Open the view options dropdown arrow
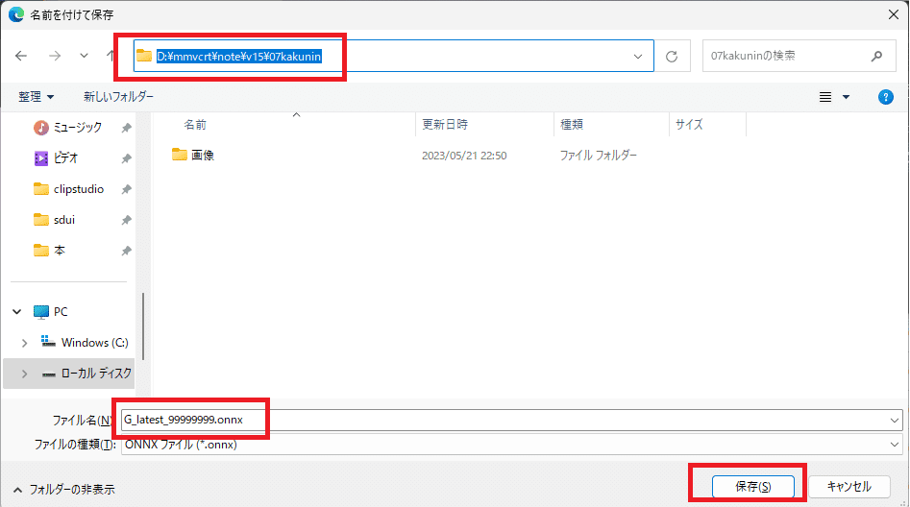This screenshot has width=910, height=507. coord(847,97)
